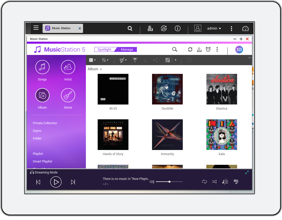
Task: Open the Folder link in sidebar
Action: (37, 138)
